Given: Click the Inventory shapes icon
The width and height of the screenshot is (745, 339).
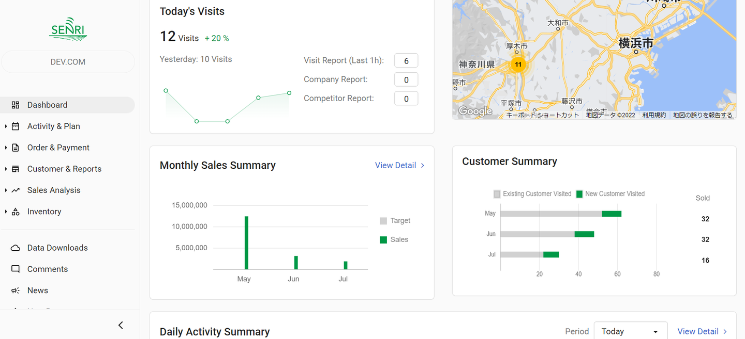Looking at the screenshot, I should (16, 212).
